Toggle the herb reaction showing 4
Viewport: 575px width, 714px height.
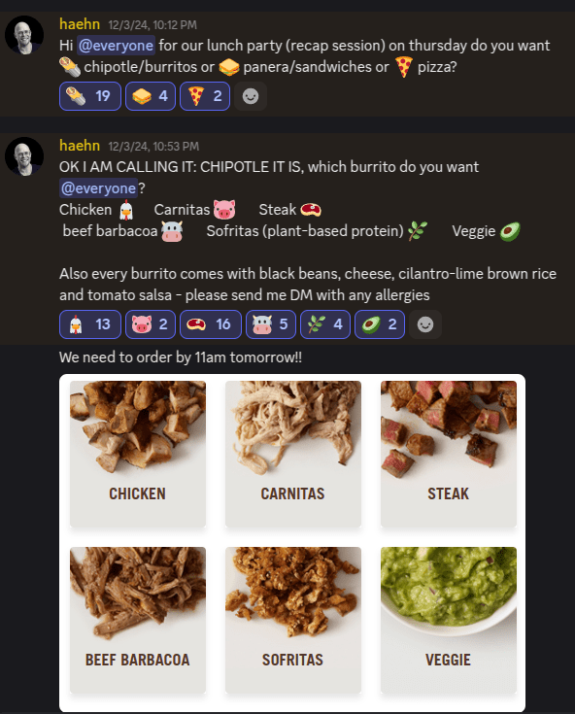coord(325,324)
